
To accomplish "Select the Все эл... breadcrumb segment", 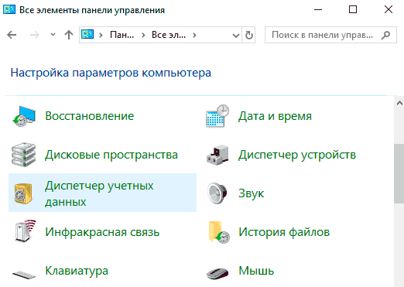I will [169, 35].
